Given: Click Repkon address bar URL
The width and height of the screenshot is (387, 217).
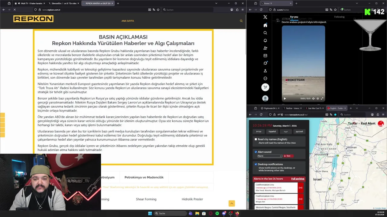Looking at the screenshot, I should click(x=51, y=10).
